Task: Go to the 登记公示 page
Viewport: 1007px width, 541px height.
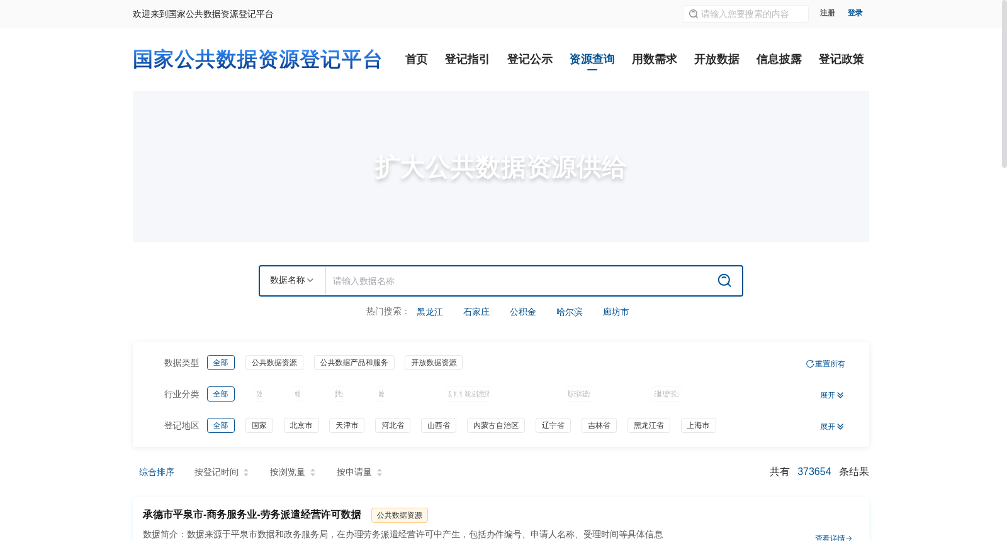Action: point(529,59)
